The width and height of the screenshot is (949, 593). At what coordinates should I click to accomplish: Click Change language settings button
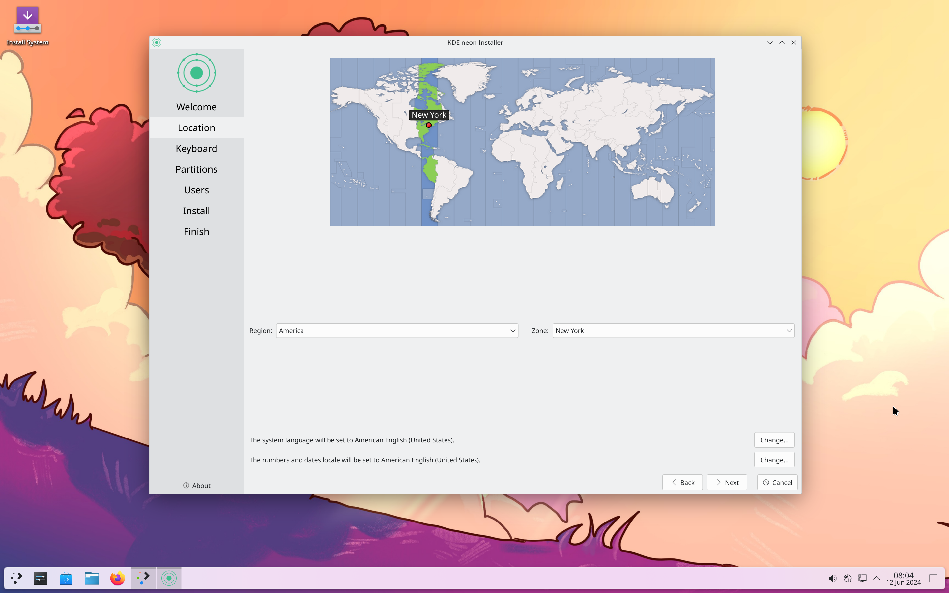tap(774, 439)
